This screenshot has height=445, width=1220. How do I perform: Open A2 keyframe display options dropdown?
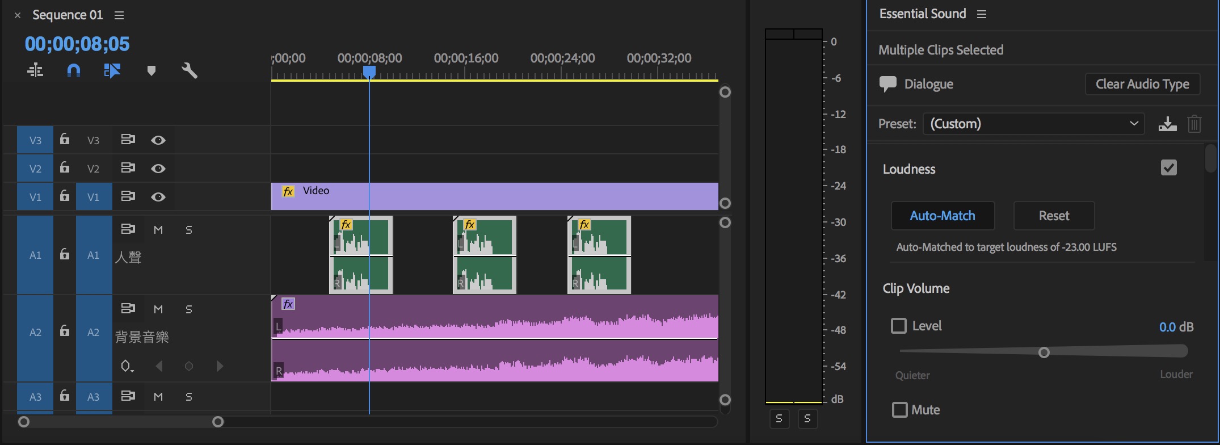coord(127,366)
